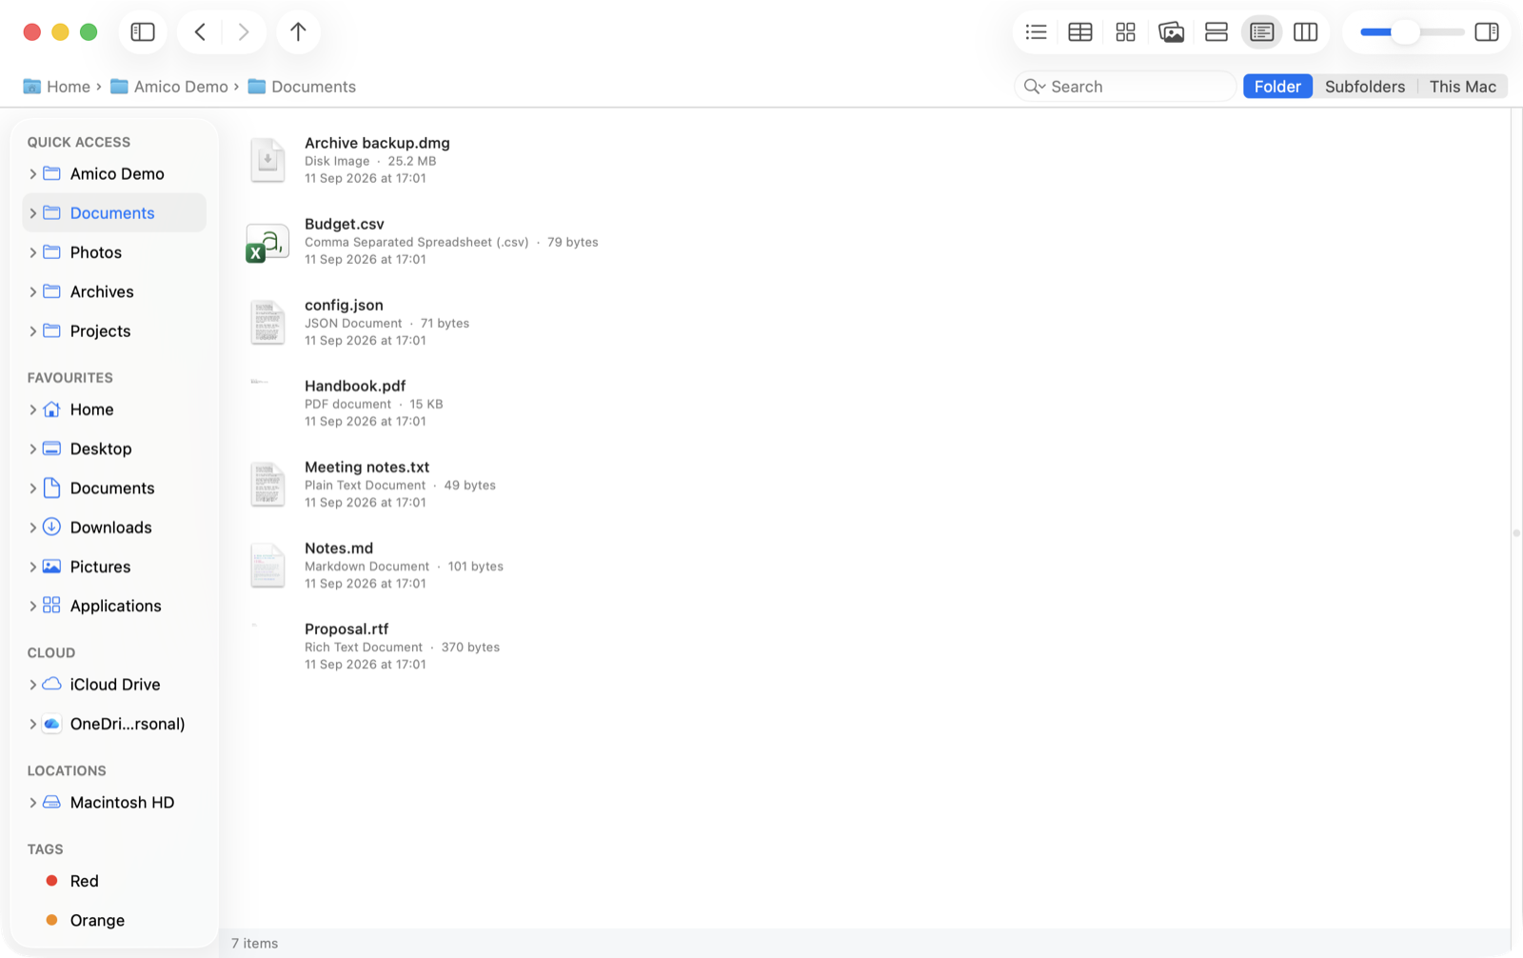Select Photos in Quick Access
The height and width of the screenshot is (958, 1523).
(114, 252)
